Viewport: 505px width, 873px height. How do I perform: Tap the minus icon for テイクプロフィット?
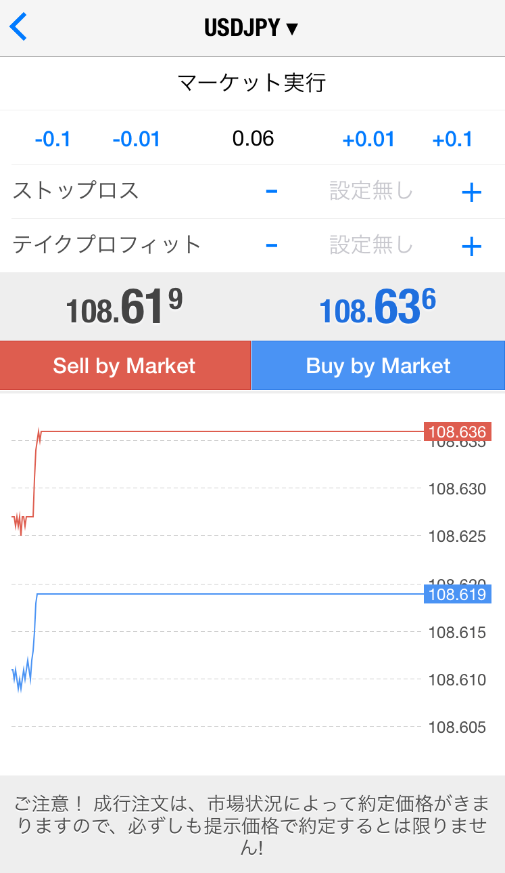pyautogui.click(x=272, y=245)
